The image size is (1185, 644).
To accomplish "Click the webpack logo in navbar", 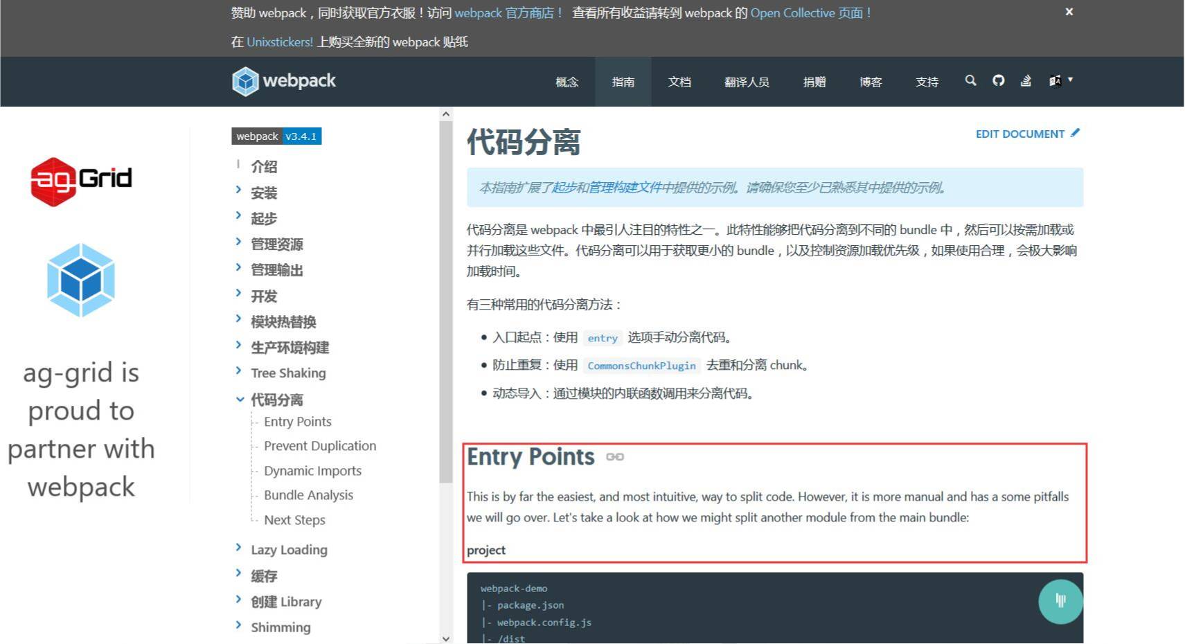I will (284, 81).
